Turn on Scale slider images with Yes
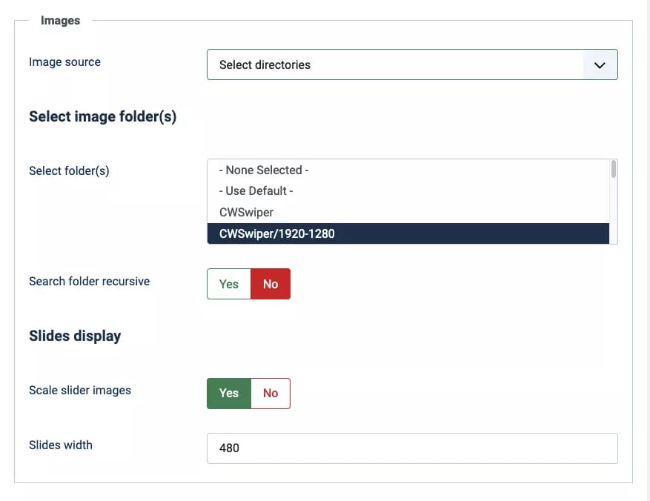Screen dimensions: 650x501 click(229, 394)
